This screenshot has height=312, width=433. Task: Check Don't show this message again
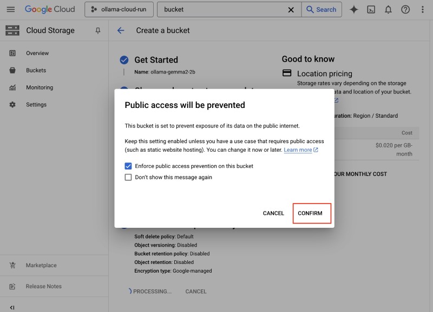(128, 177)
